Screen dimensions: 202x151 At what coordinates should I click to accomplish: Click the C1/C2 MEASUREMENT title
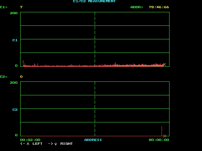pos(94,1)
